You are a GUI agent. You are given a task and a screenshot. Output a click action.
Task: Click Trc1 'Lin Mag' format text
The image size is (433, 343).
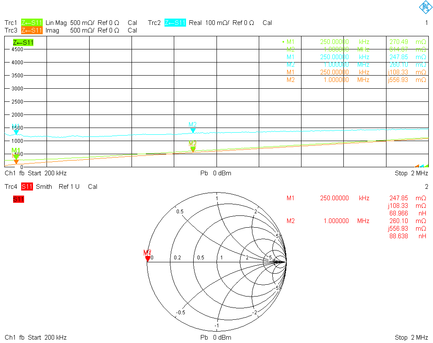click(x=56, y=23)
